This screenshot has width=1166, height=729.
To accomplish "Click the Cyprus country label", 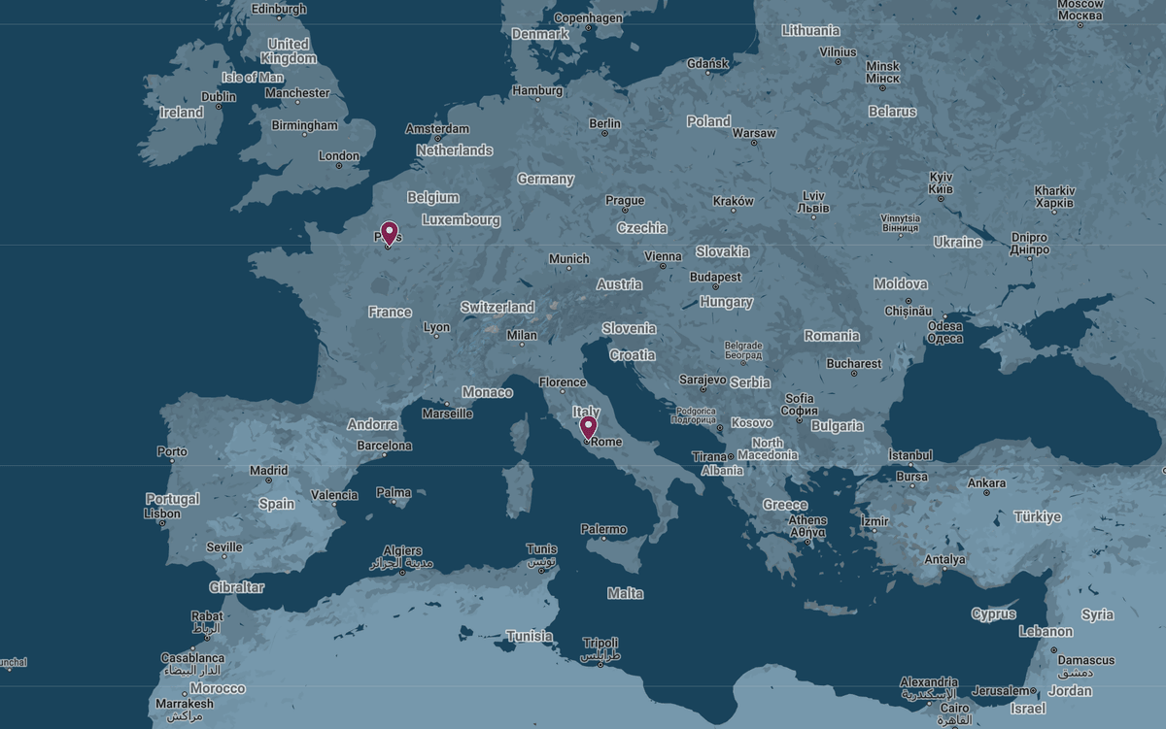I will (994, 613).
